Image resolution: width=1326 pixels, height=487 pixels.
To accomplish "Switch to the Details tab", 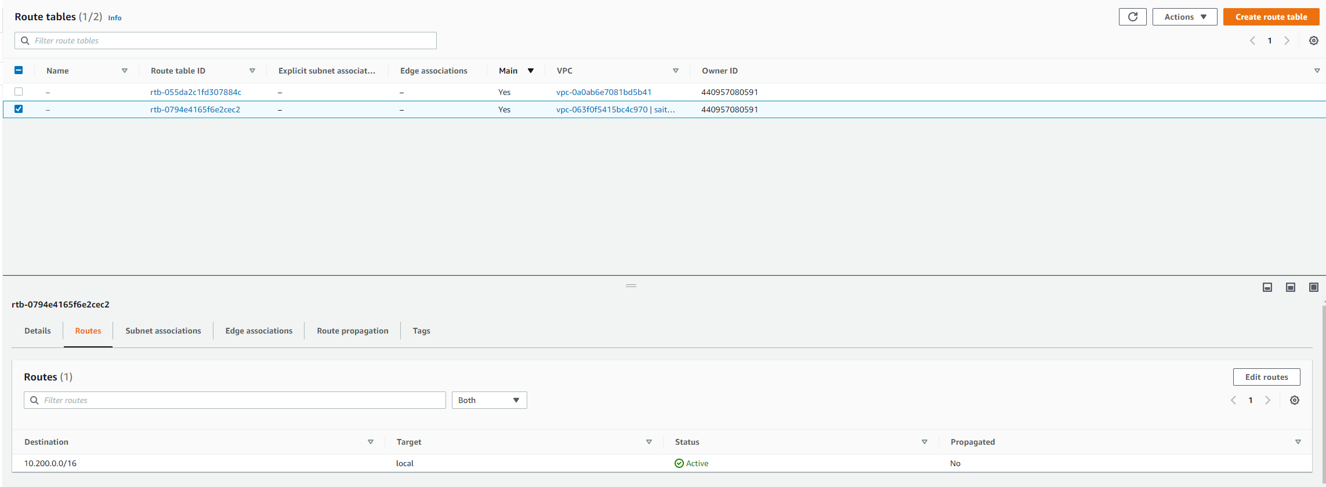I will tap(38, 331).
